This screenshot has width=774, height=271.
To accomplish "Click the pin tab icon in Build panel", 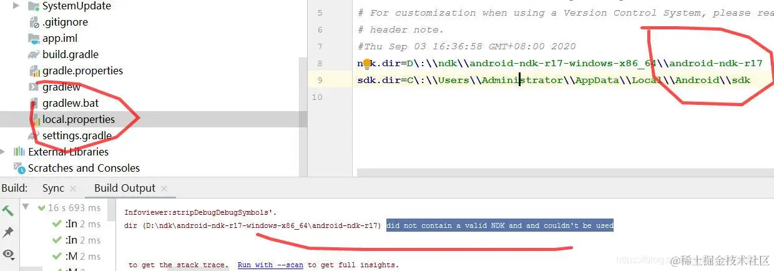I will tap(8, 233).
